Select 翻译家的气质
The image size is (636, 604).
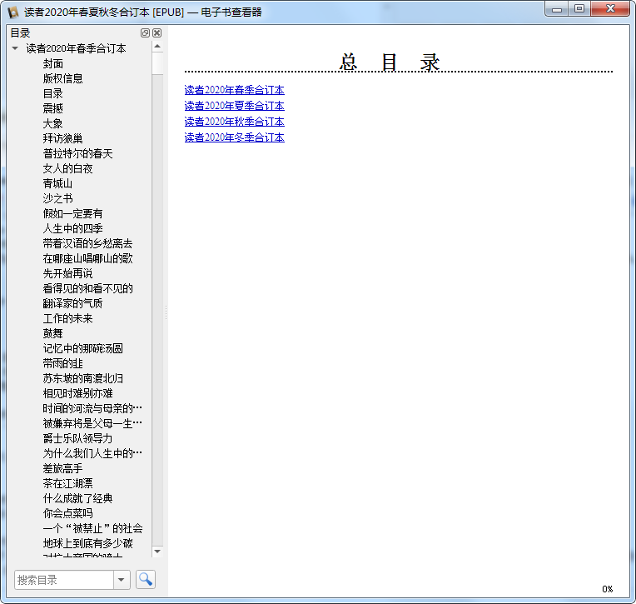73,303
